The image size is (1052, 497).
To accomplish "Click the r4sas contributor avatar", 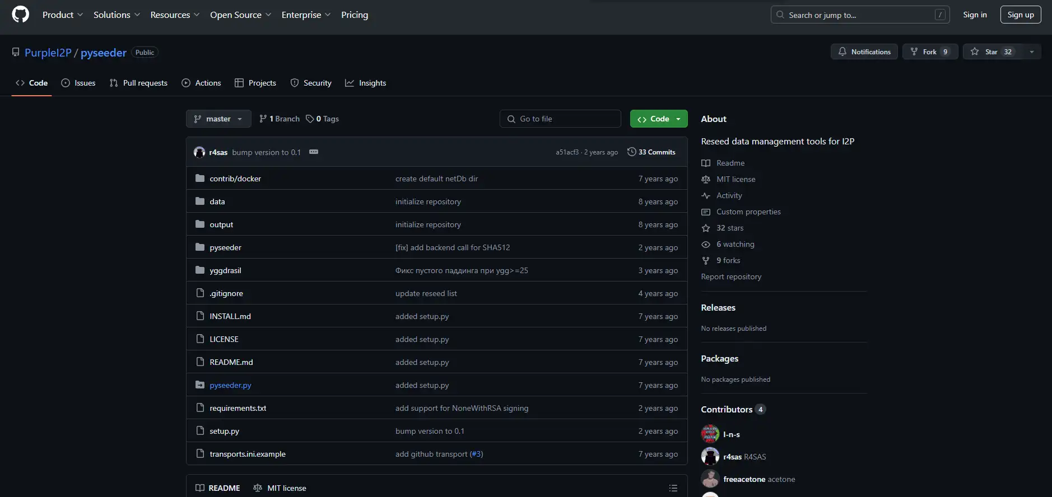I will 710,457.
